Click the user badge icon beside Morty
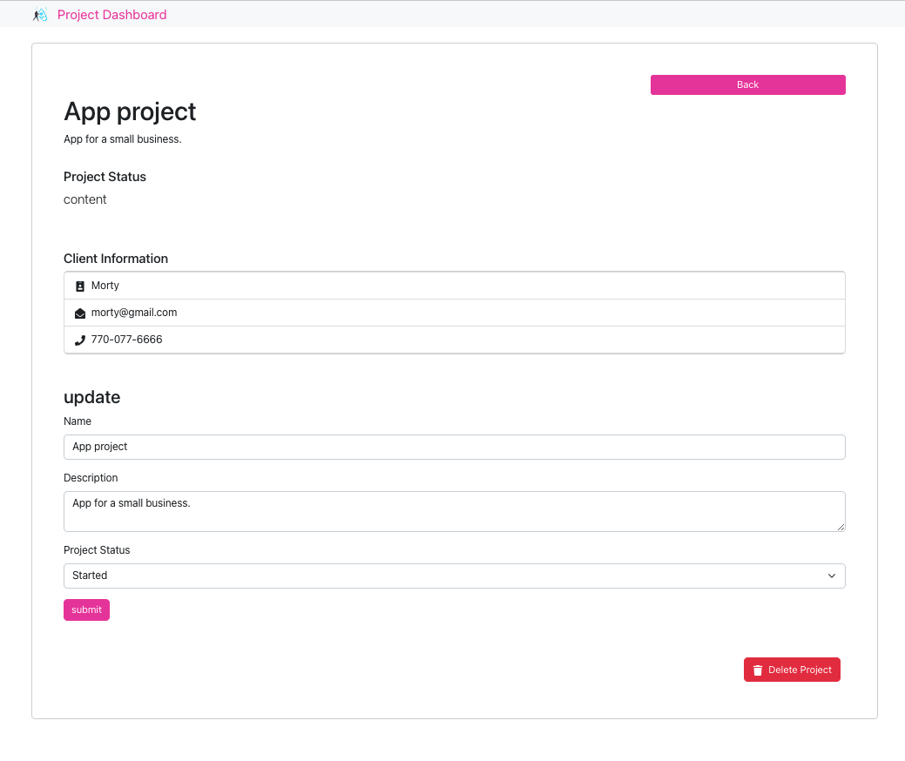This screenshot has height=761, width=905. tap(80, 286)
